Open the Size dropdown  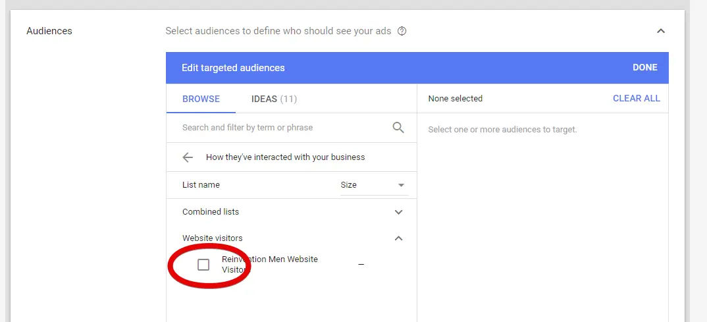tap(372, 185)
